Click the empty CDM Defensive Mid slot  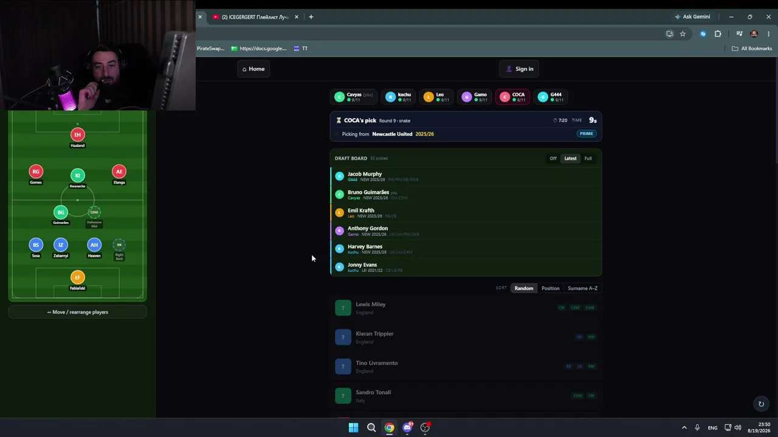[94, 212]
